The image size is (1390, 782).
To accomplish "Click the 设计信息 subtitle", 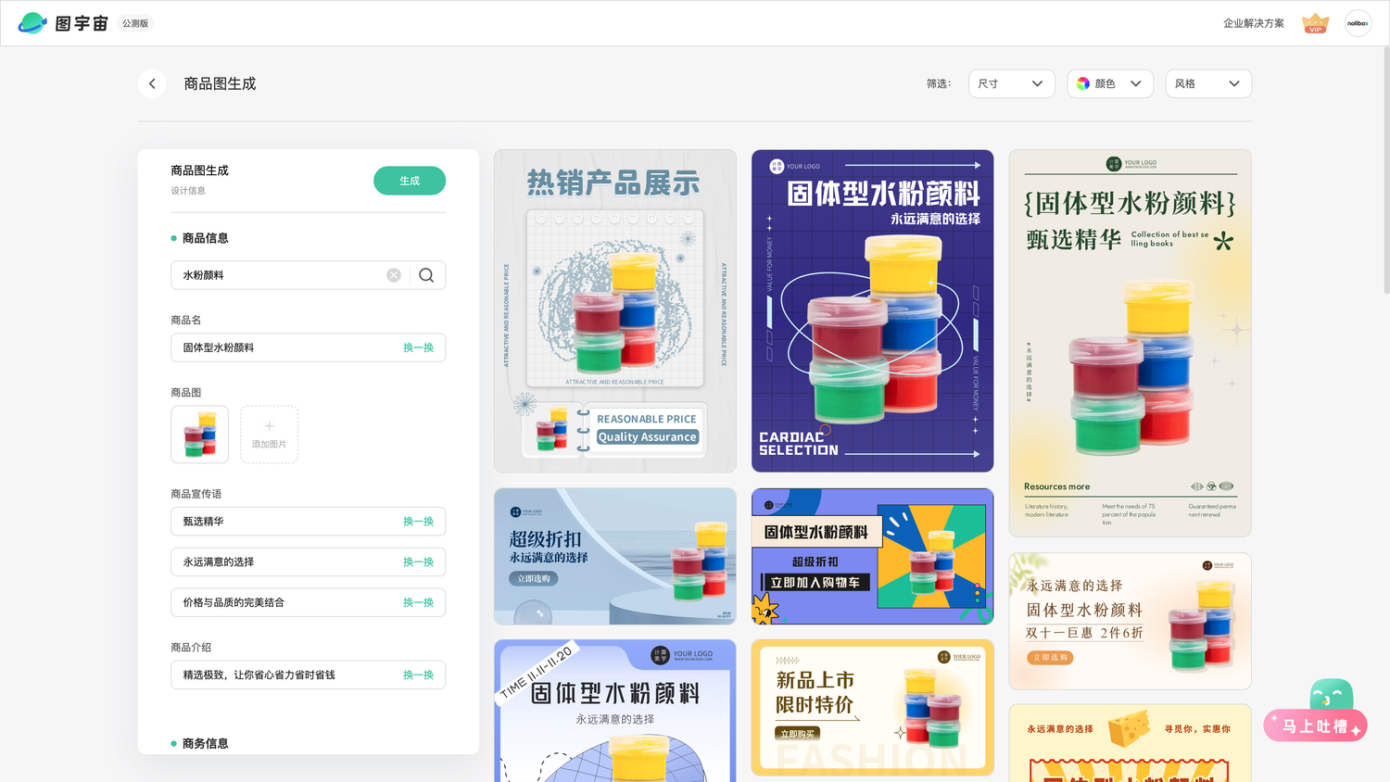I will (188, 191).
